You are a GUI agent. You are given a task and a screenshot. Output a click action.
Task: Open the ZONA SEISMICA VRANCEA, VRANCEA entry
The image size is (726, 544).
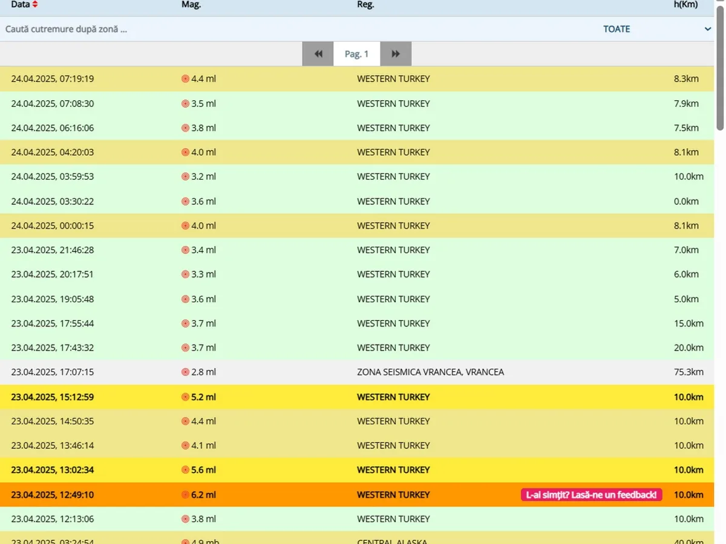[430, 372]
